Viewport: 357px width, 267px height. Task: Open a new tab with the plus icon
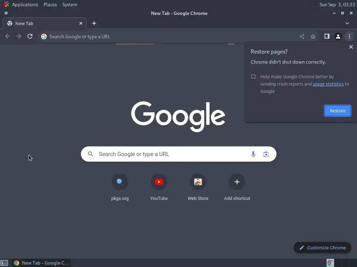pos(94,23)
